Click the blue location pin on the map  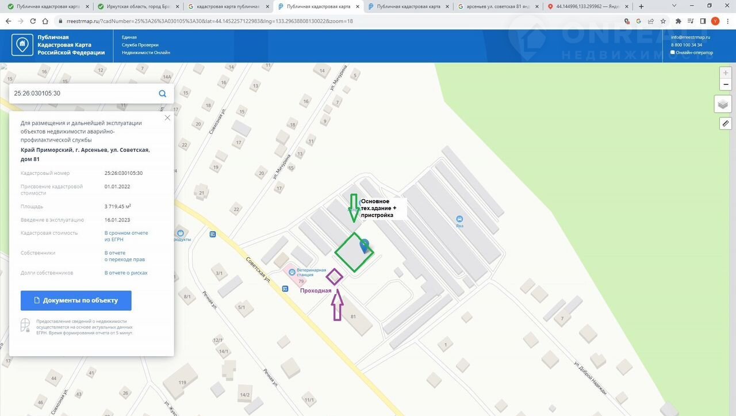[365, 246]
